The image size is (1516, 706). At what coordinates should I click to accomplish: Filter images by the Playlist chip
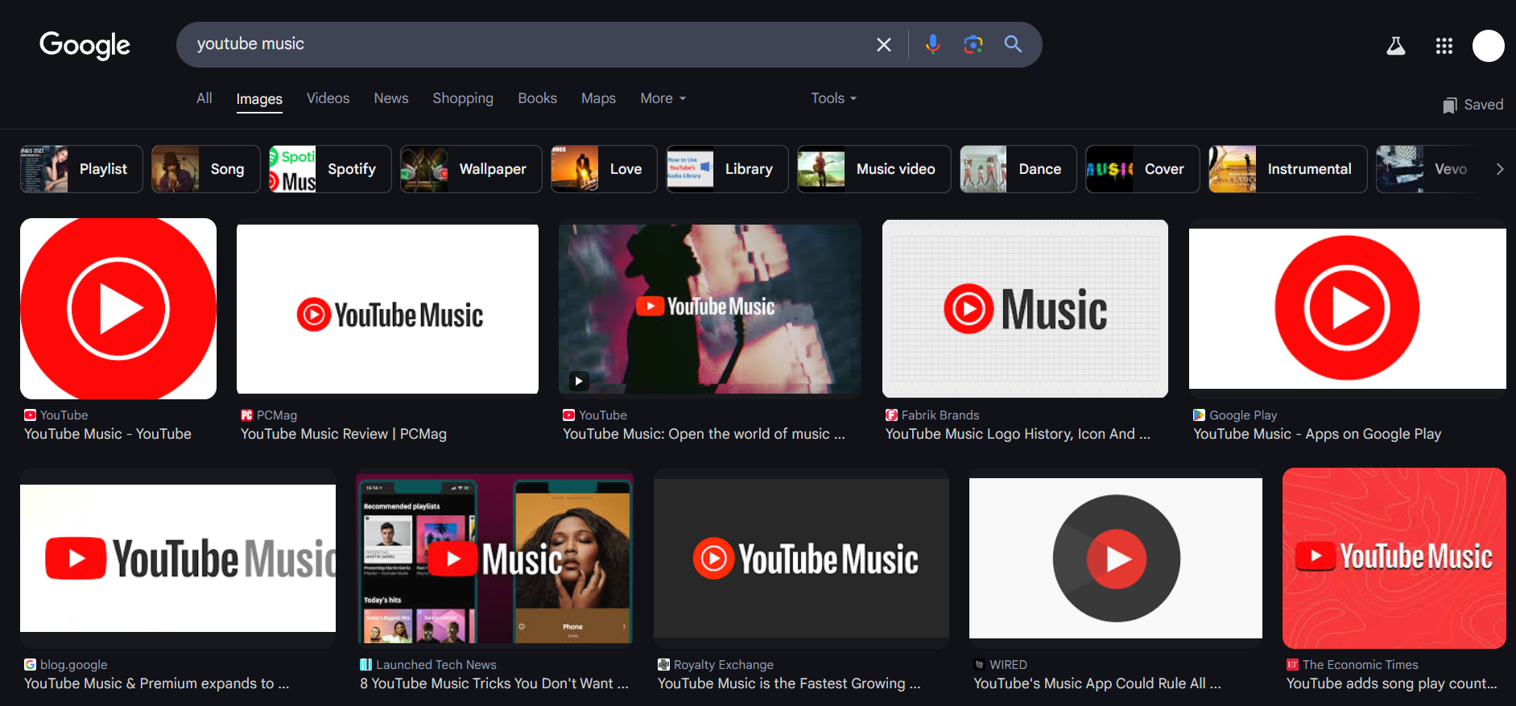pos(81,169)
